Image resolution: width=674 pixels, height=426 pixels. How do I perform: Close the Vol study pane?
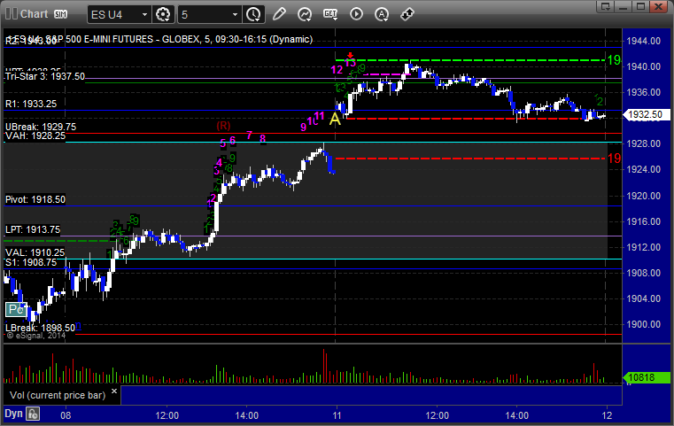click(114, 391)
